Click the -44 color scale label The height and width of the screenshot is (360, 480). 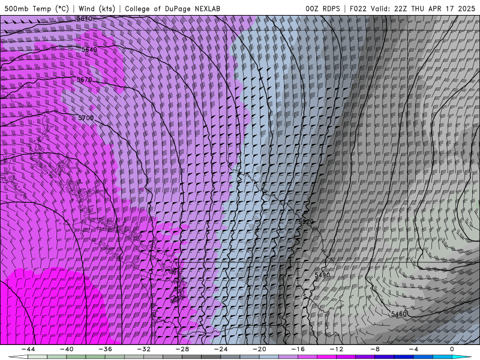[x=28, y=349]
